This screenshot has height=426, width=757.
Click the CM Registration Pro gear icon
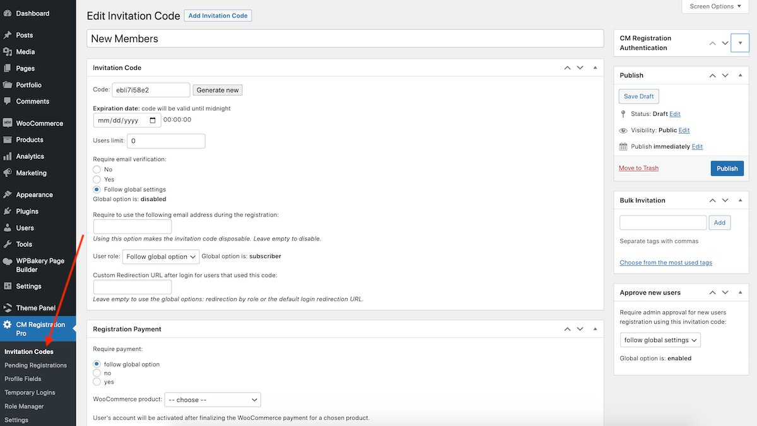pos(8,325)
